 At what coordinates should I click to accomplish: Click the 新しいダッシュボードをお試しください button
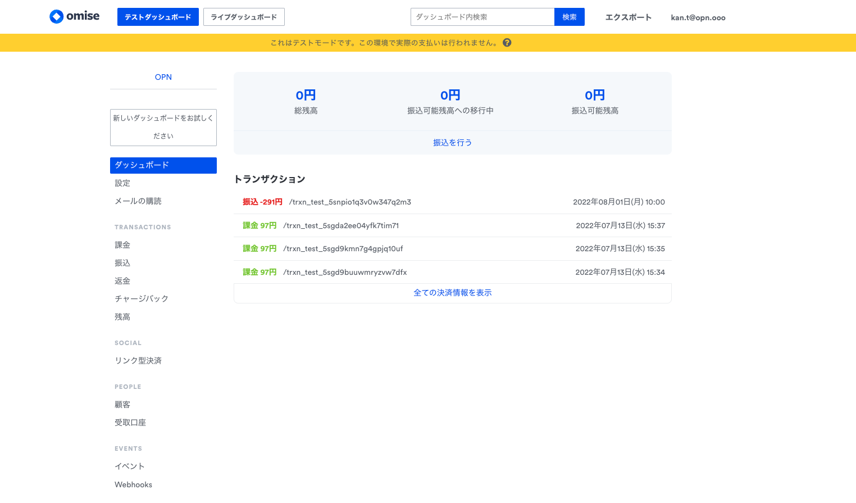(x=163, y=127)
